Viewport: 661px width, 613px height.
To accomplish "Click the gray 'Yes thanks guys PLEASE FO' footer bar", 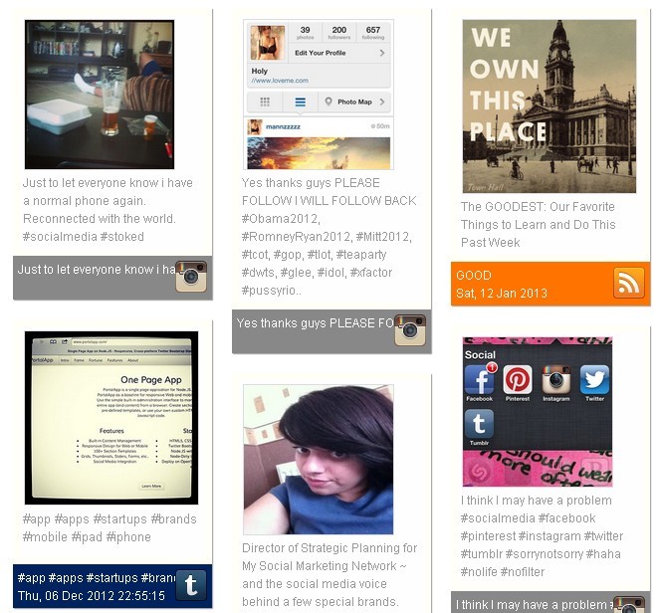I will (331, 331).
